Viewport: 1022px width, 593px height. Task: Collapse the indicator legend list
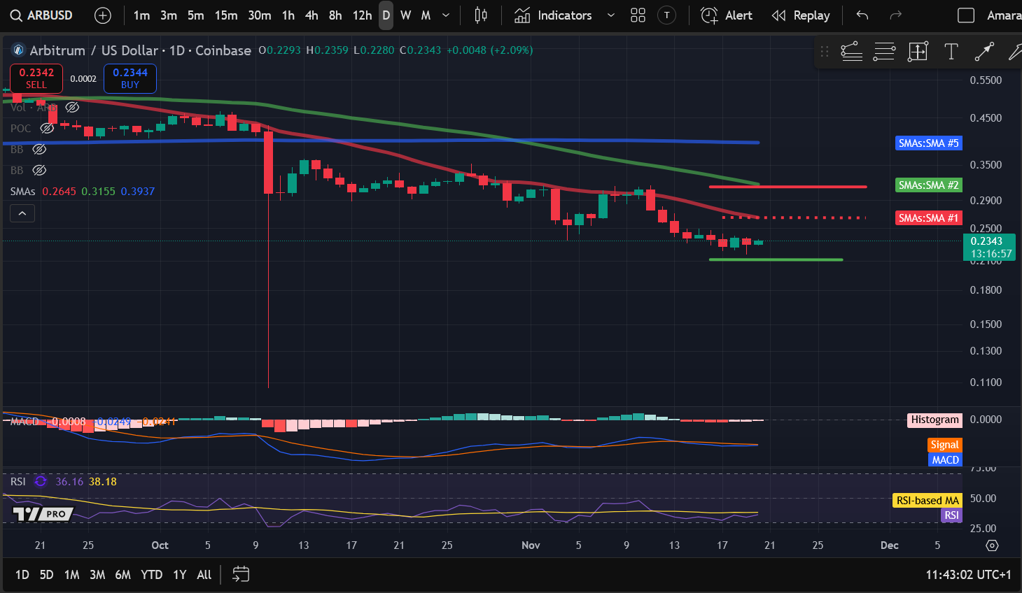(x=22, y=213)
